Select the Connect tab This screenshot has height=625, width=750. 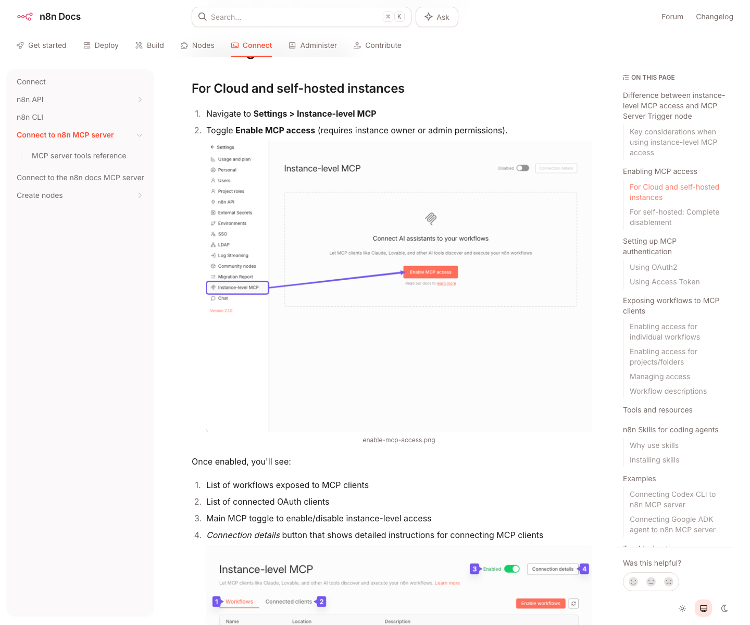252,45
